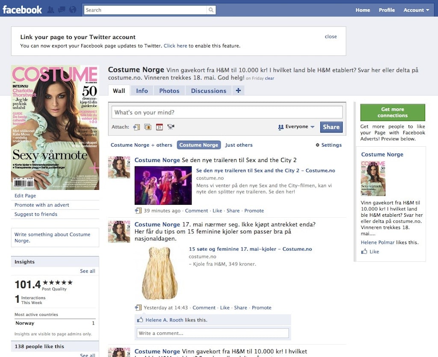Share the 17. mai dresses post
This screenshot has width=438, height=357.
(x=240, y=307)
